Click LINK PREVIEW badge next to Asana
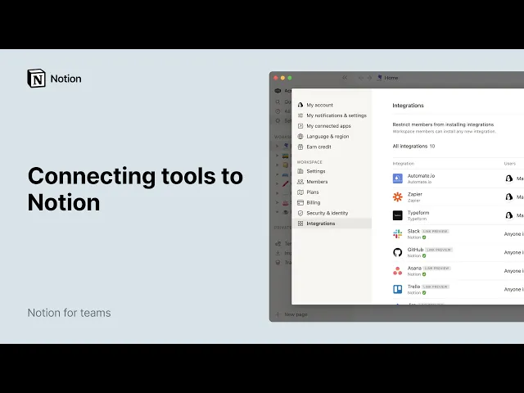524x393 pixels. tap(436, 268)
